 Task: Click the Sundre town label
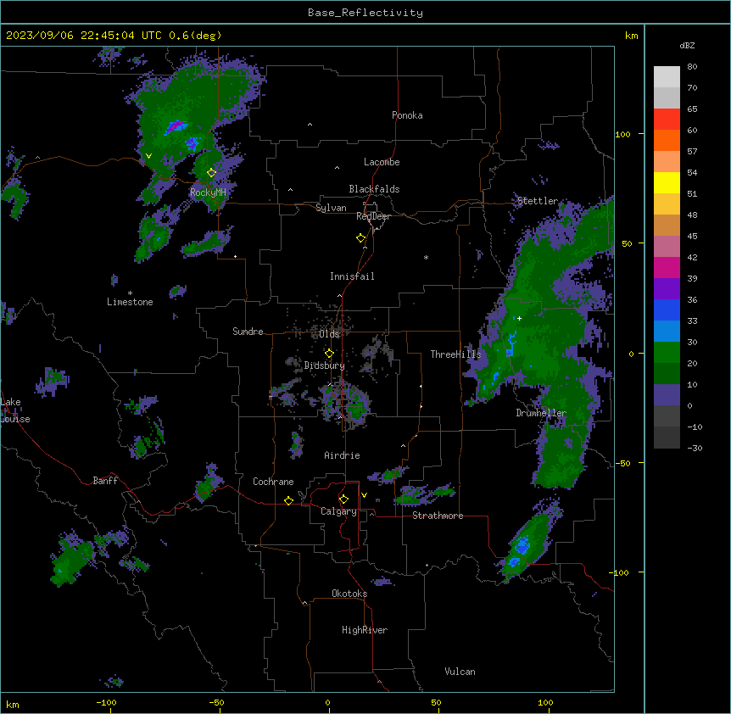pos(248,332)
